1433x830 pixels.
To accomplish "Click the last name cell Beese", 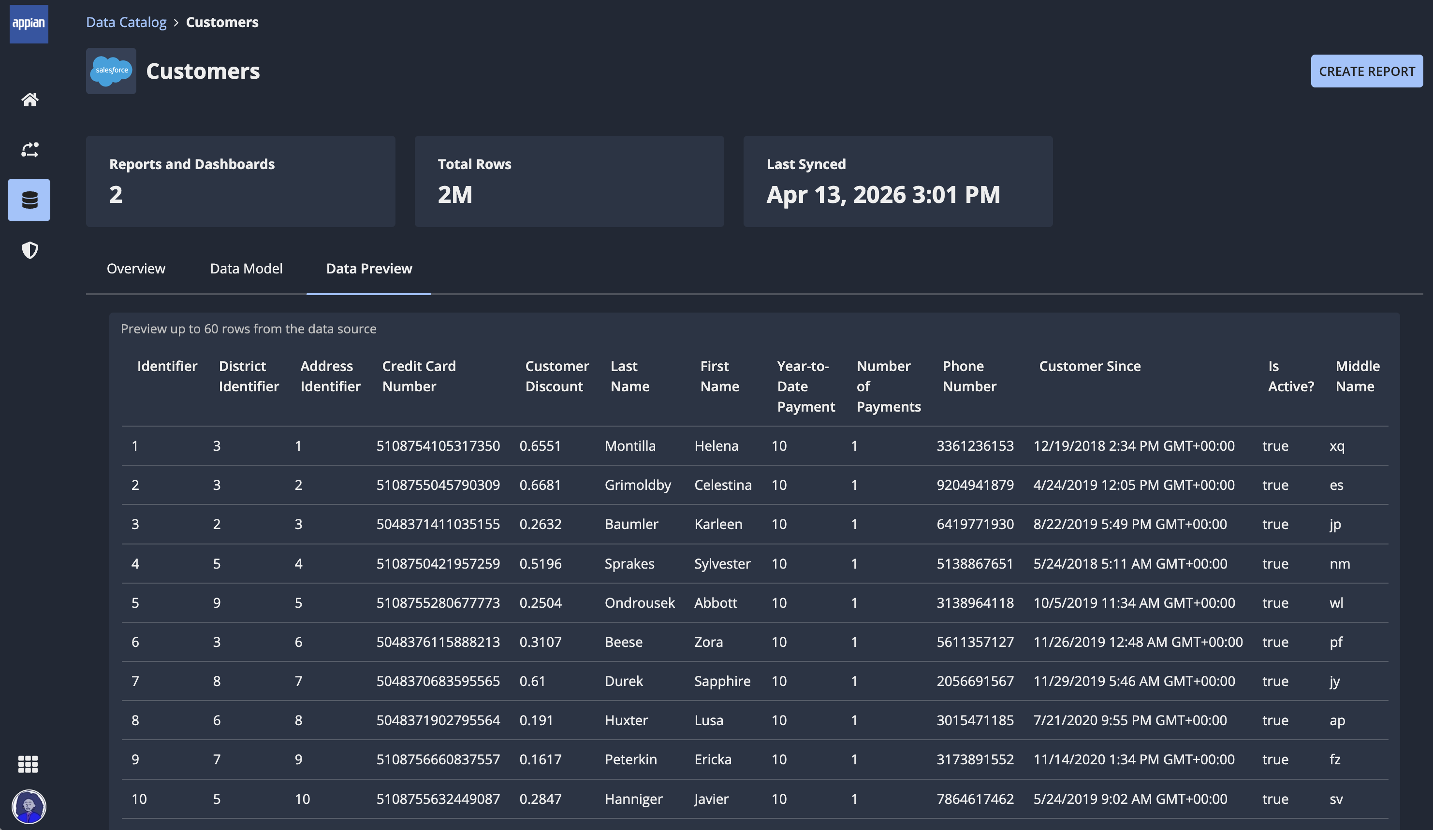I will pos(624,642).
